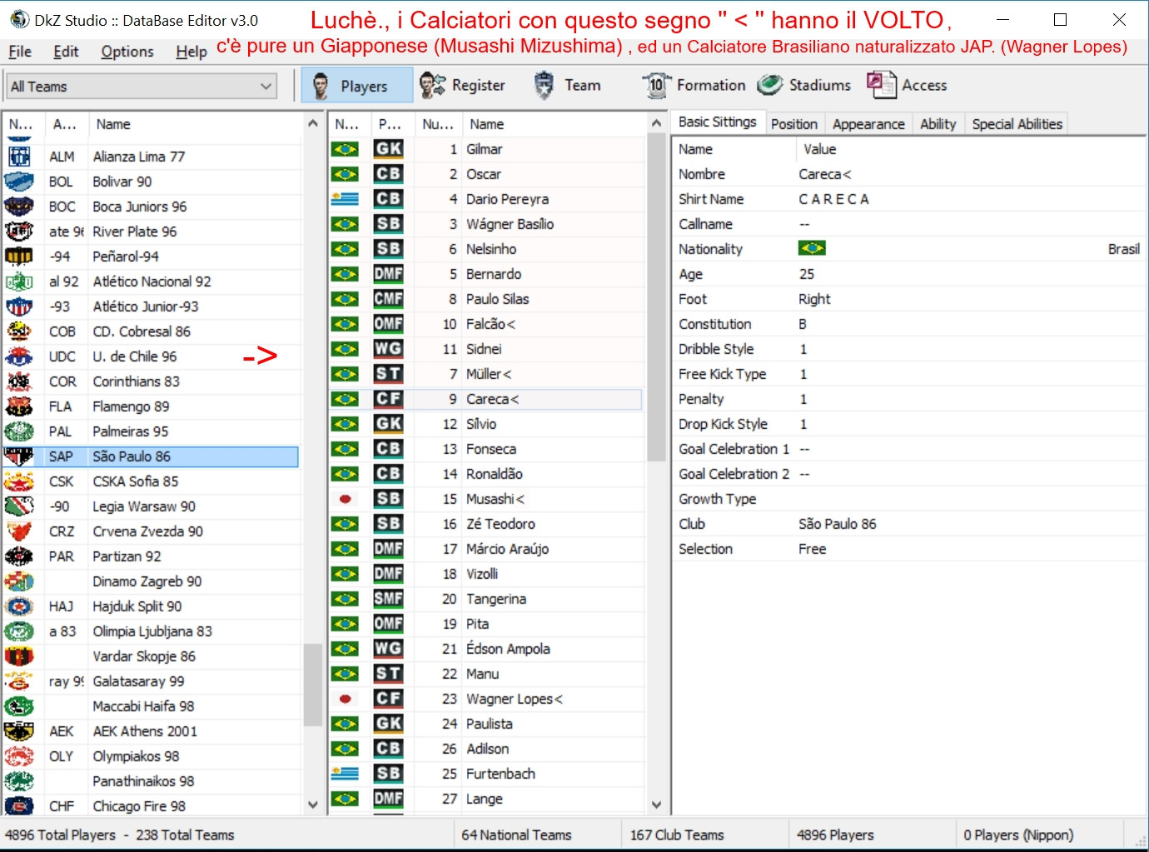The width and height of the screenshot is (1149, 852).
Task: Switch to the Appearance tab
Action: [868, 124]
